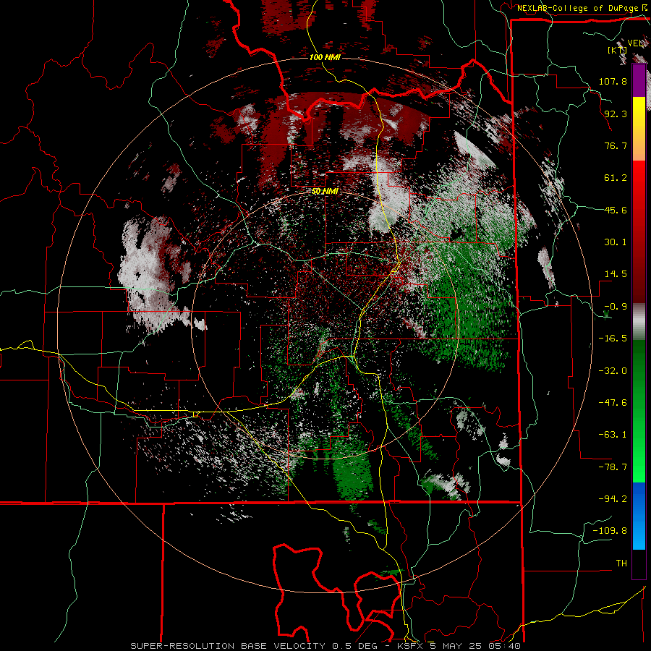Image resolution: width=651 pixels, height=651 pixels.
Task: Select the -47.6 legend value
Action: (x=613, y=403)
